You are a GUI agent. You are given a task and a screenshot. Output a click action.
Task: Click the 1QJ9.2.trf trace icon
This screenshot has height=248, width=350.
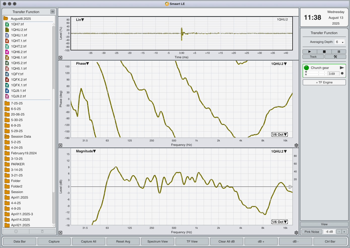[x=7, y=96]
